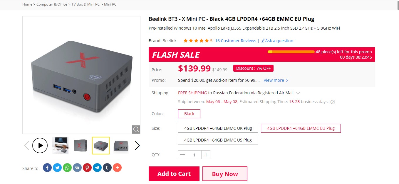Image resolution: width=399 pixels, height=184 pixels.
Task: Show next thumbnails with right arrow
Action: coord(137,146)
